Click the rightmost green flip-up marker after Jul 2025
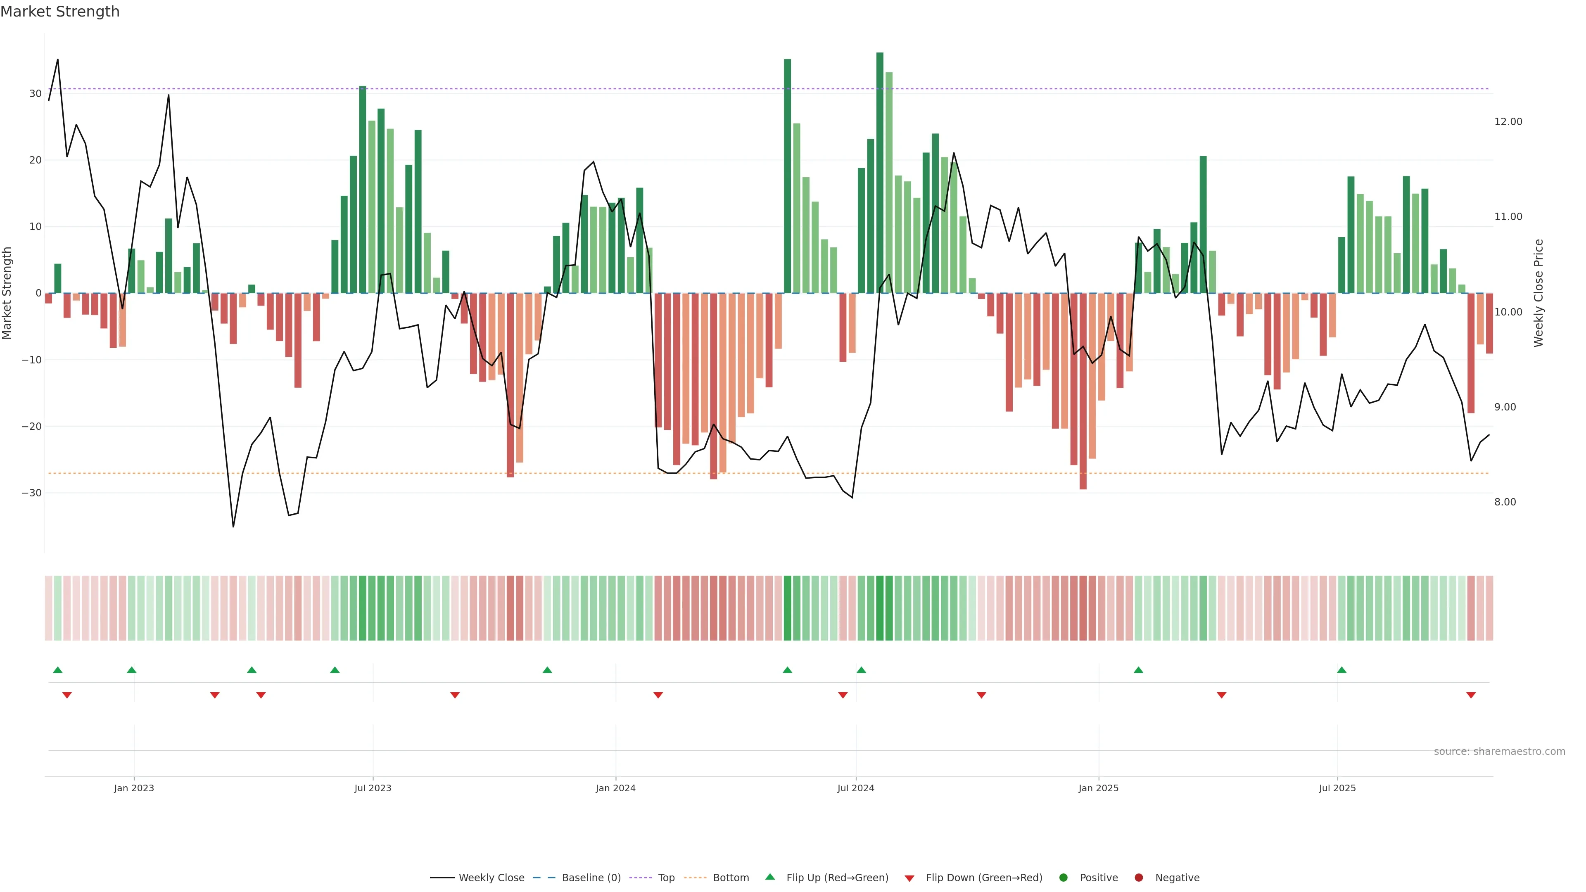 point(1341,670)
